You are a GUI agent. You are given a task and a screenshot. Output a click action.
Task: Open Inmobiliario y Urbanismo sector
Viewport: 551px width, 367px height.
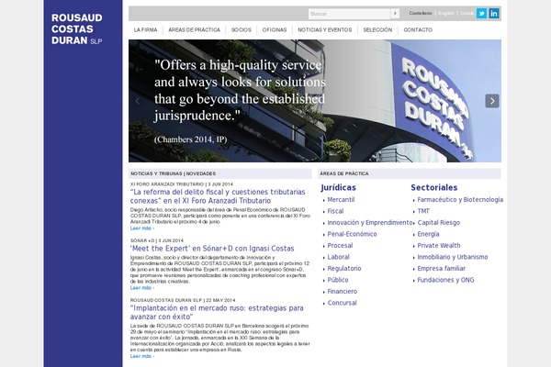pos(453,257)
